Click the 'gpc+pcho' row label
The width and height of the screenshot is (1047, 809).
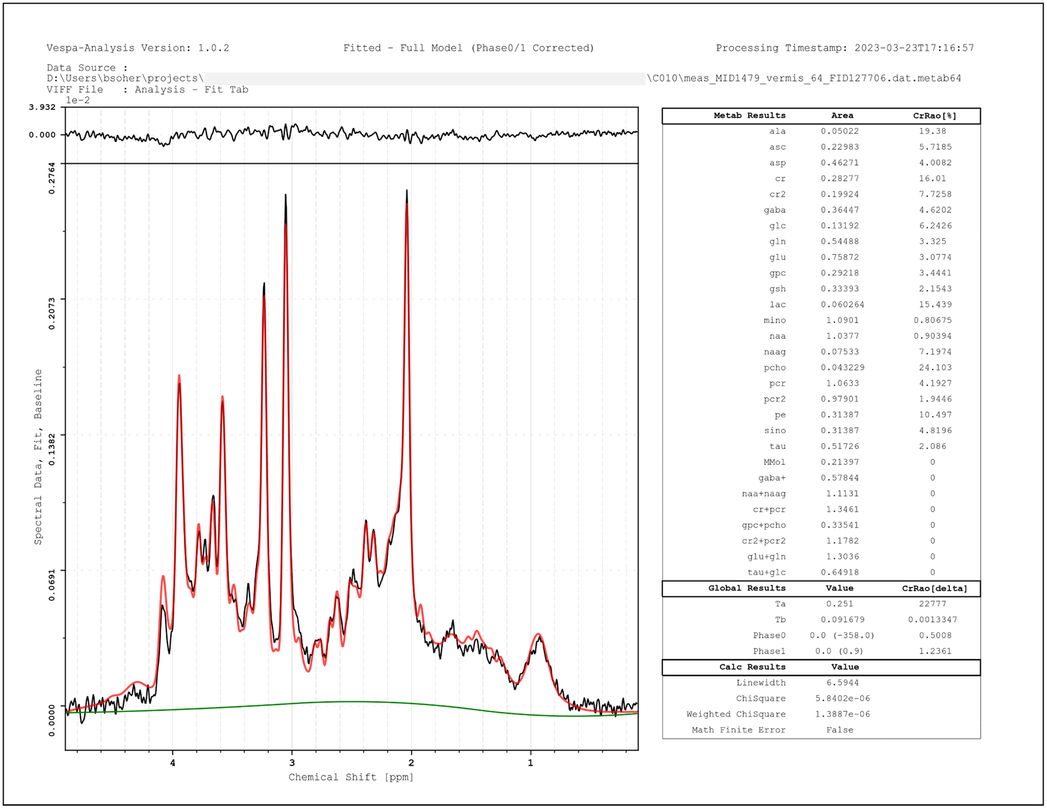pyautogui.click(x=763, y=525)
